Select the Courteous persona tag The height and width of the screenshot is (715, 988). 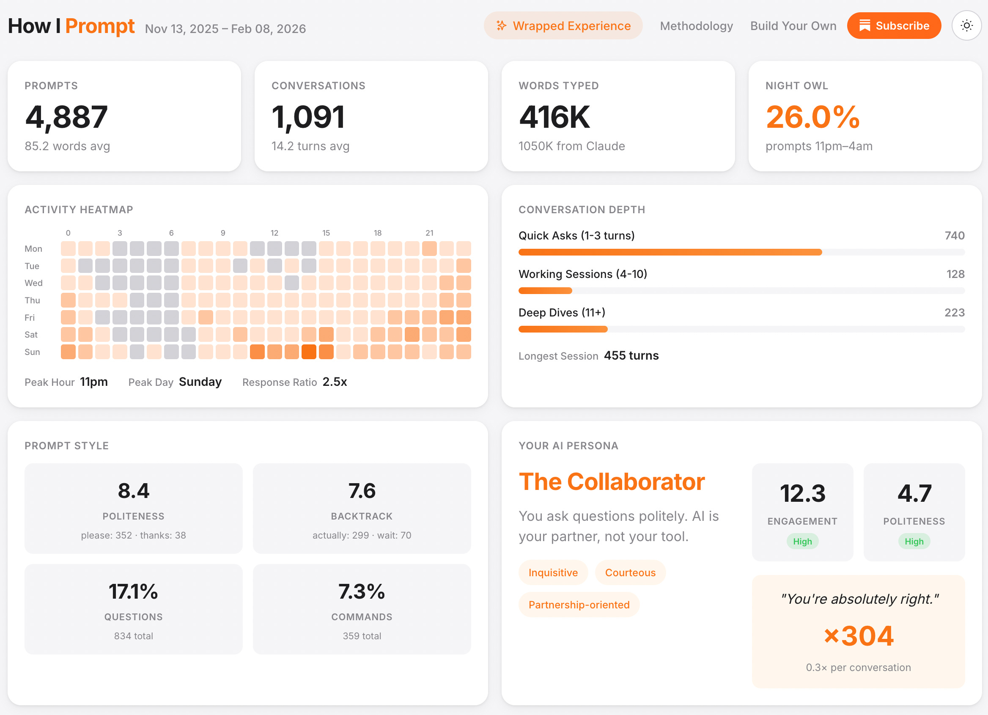(630, 572)
